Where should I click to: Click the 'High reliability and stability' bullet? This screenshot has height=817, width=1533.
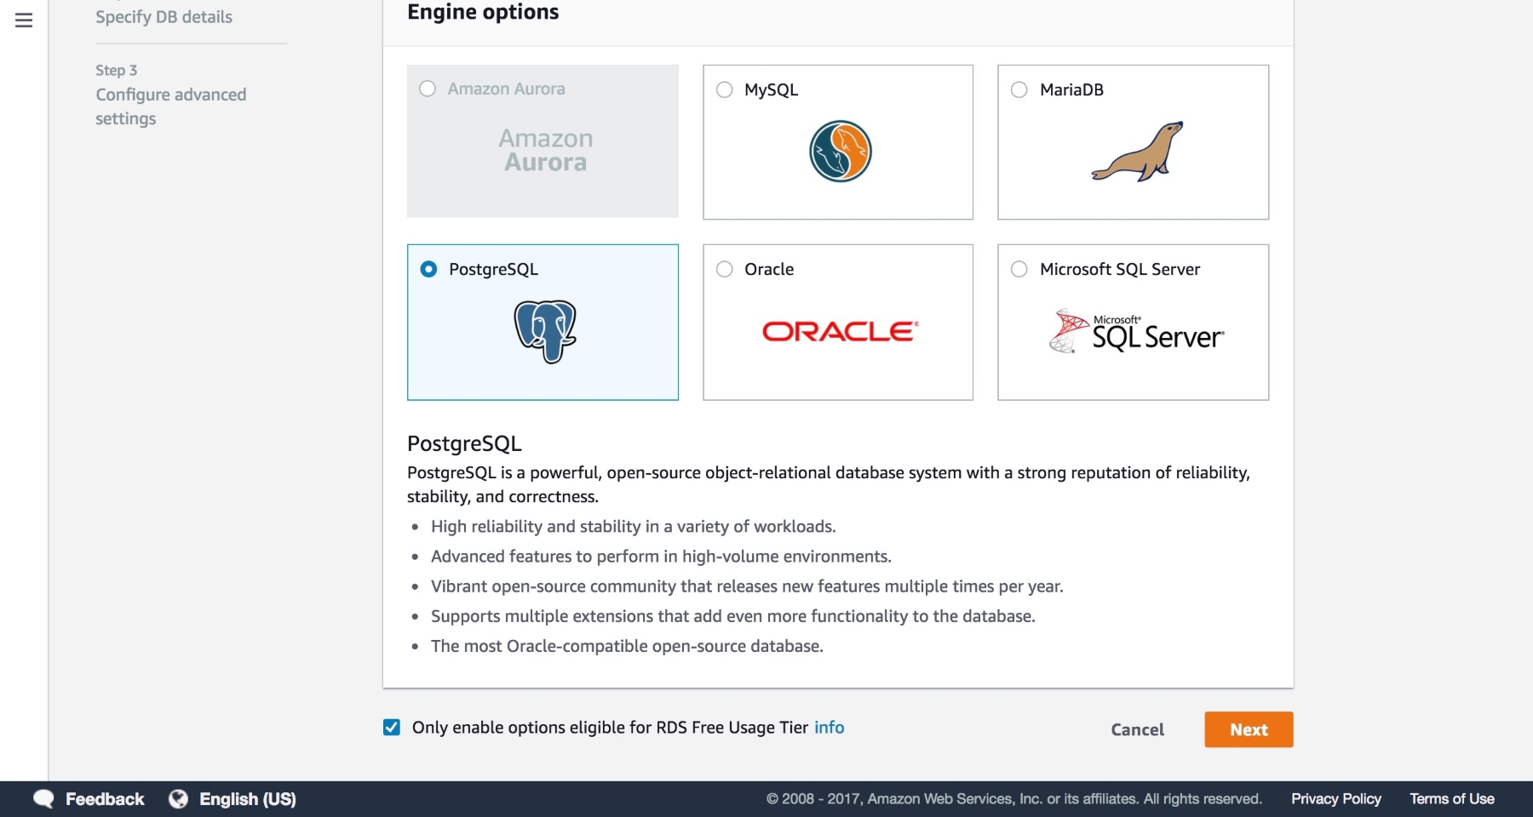[633, 527]
